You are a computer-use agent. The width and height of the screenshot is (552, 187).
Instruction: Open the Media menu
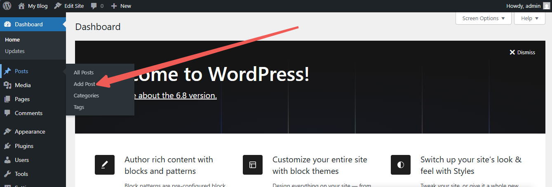(x=33, y=85)
